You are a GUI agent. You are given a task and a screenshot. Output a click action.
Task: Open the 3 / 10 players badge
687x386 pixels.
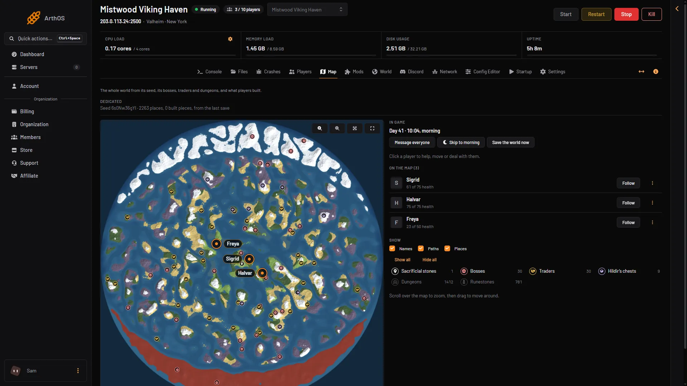point(243,10)
